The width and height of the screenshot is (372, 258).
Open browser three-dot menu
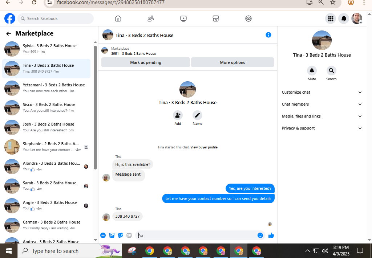tap(364, 3)
